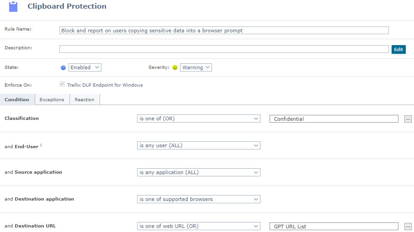Click the blue Enabled state indicator dot

[x=64, y=67]
